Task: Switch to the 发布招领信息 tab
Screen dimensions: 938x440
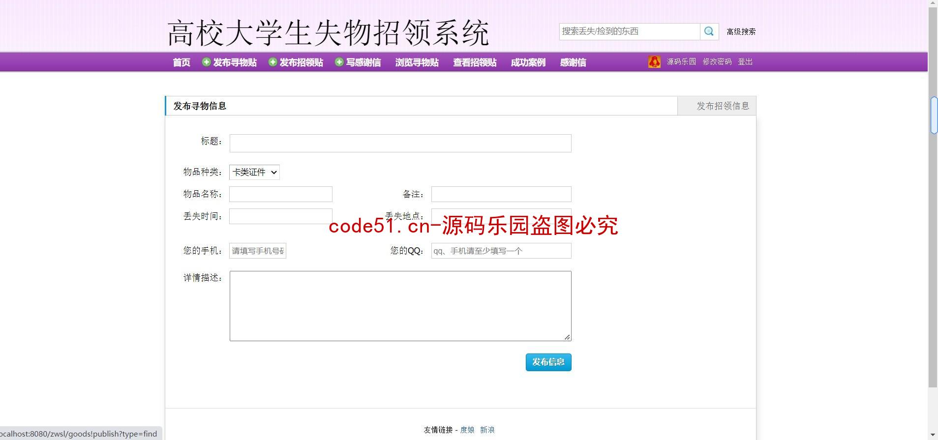Action: [x=717, y=106]
